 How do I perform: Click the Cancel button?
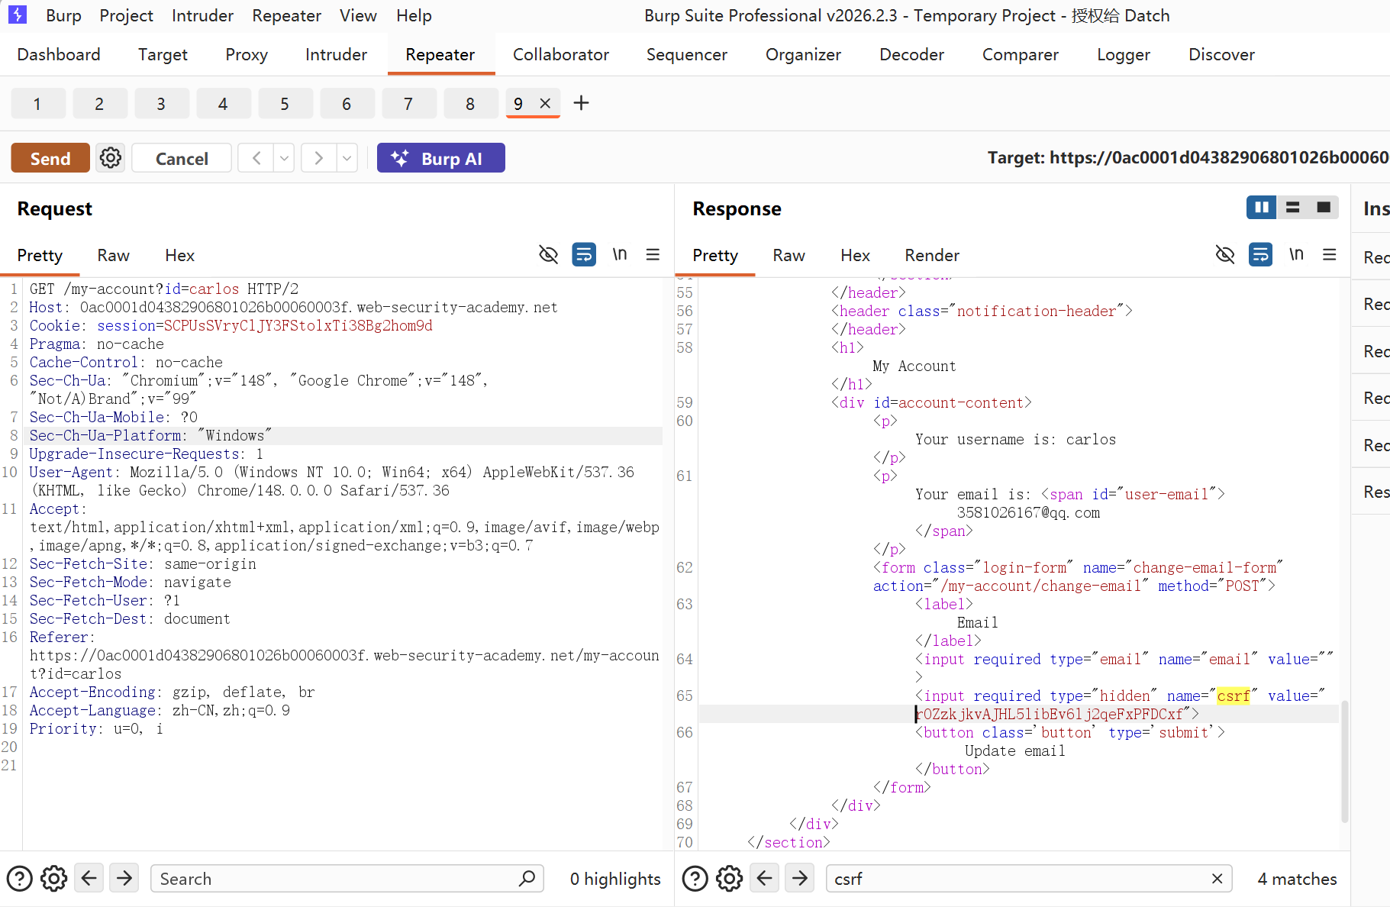click(x=182, y=158)
